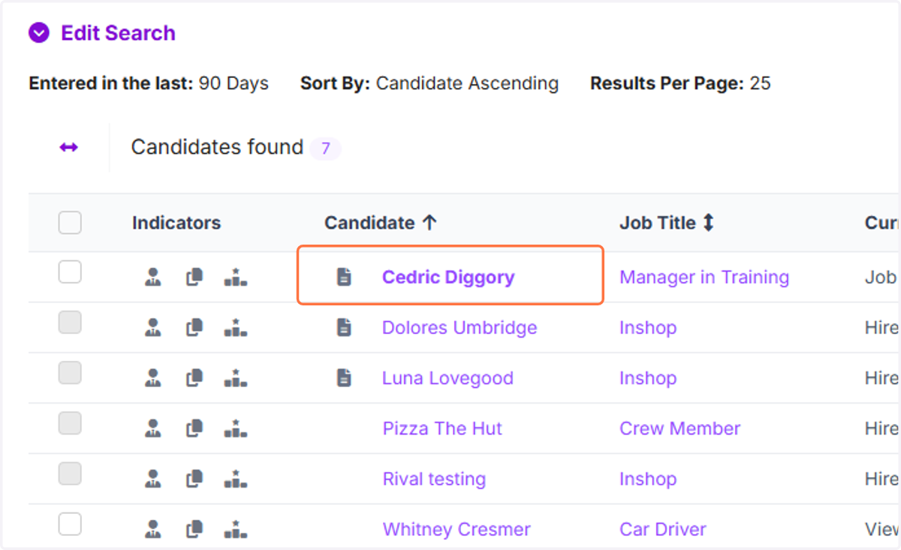
Task: Select Pizza The Hut row checkbox
Action: pos(70,423)
